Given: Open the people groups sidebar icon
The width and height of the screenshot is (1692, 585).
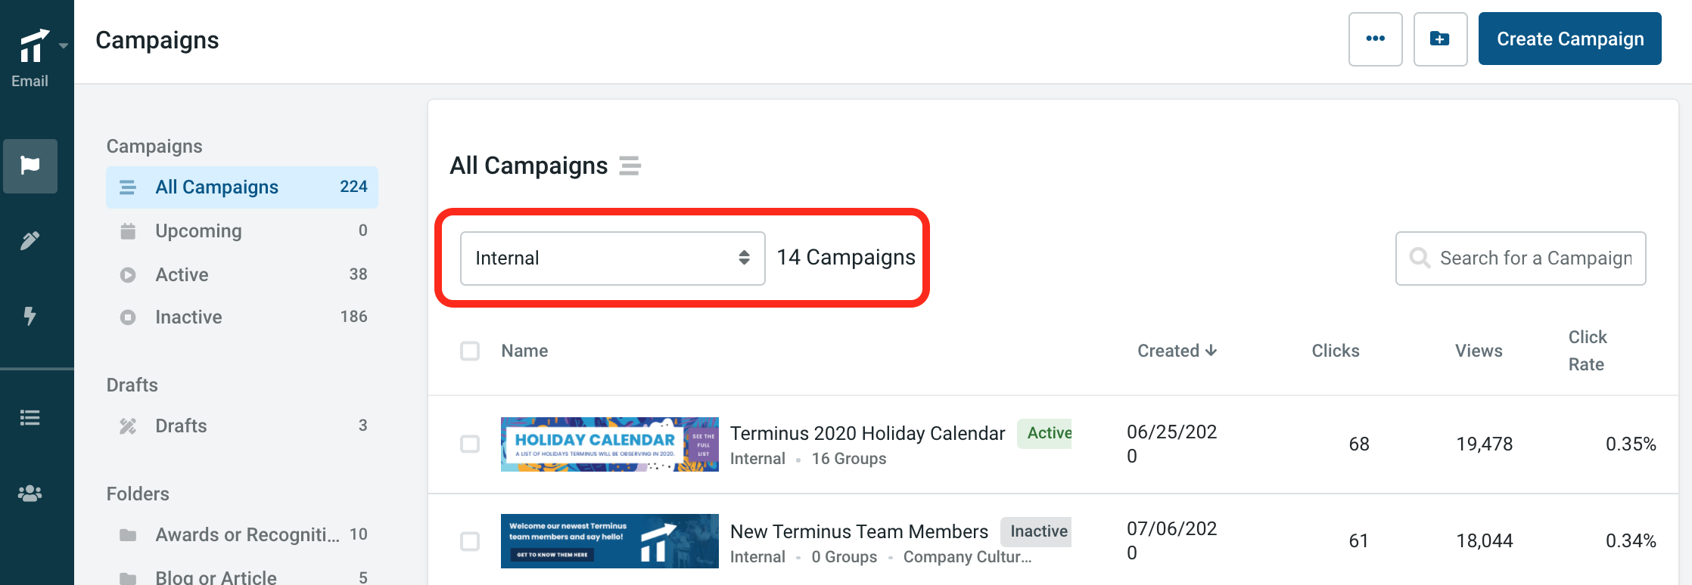Looking at the screenshot, I should coord(30,494).
